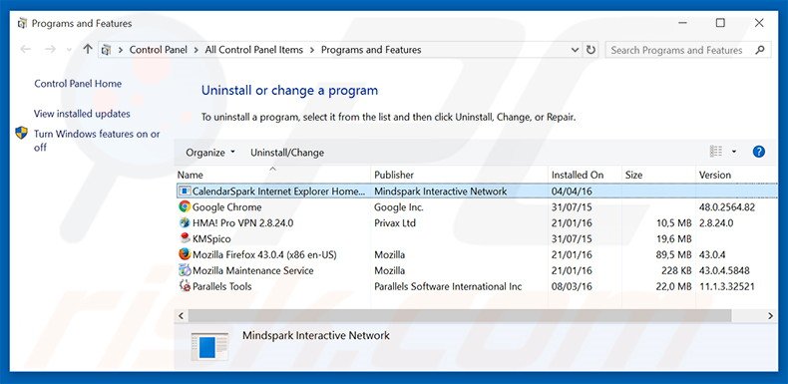Click the search magnifier icon
Screen dimensions: 788x384
click(x=760, y=50)
